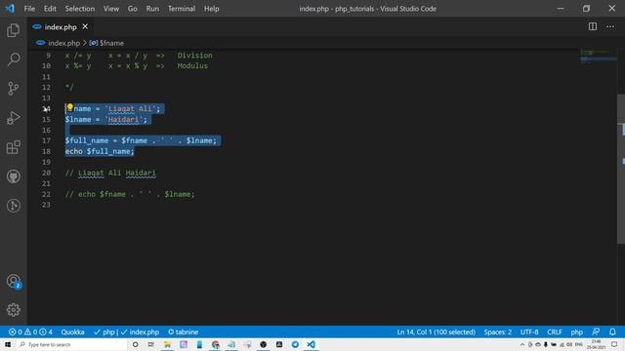The height and width of the screenshot is (351, 625).
Task: Open the Chrome icon on the taskbar
Action: [215, 344]
